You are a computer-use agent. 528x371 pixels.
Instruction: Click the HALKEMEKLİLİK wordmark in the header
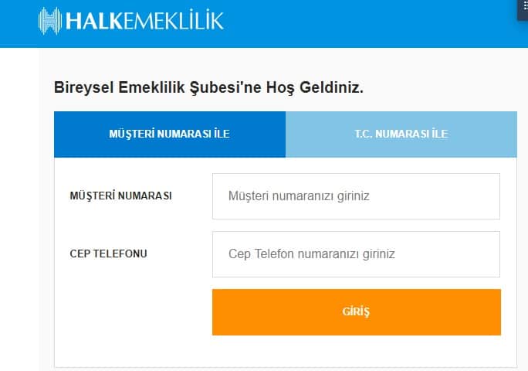pyautogui.click(x=144, y=21)
